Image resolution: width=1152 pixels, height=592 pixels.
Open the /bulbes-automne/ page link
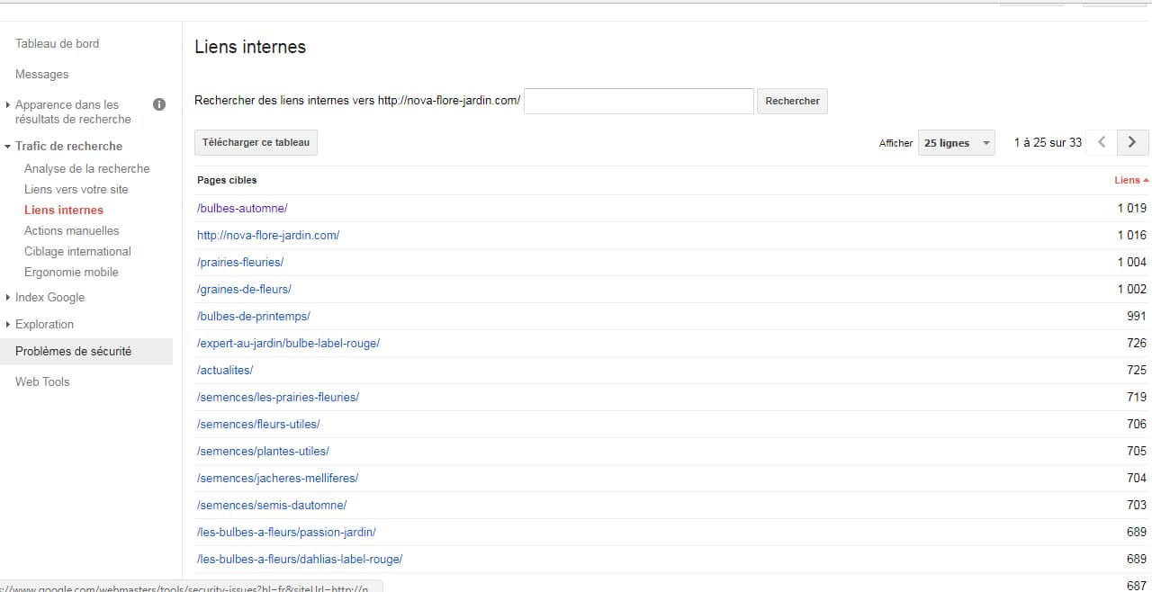click(242, 208)
